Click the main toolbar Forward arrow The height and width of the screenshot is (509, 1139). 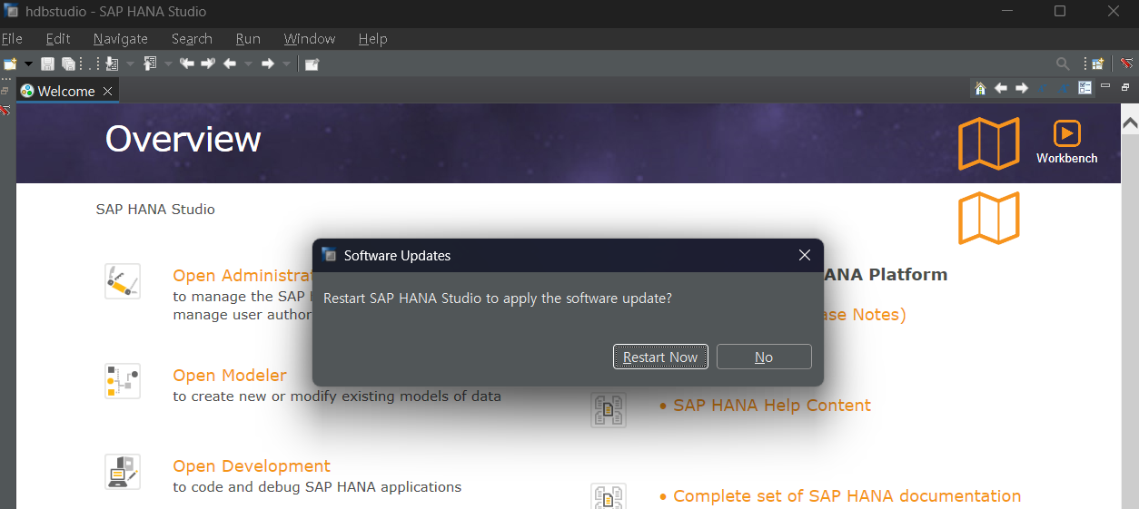point(268,64)
